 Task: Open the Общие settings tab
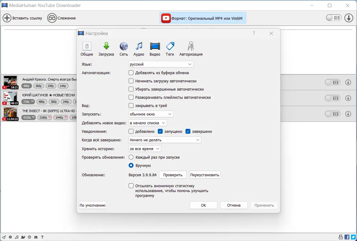87,49
